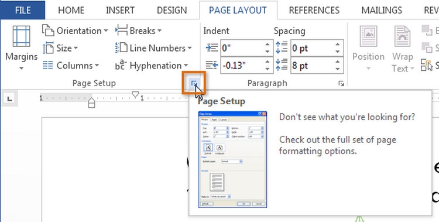This screenshot has height=222, width=439.
Task: Click the Indent Right icon
Action: pyautogui.click(x=212, y=66)
